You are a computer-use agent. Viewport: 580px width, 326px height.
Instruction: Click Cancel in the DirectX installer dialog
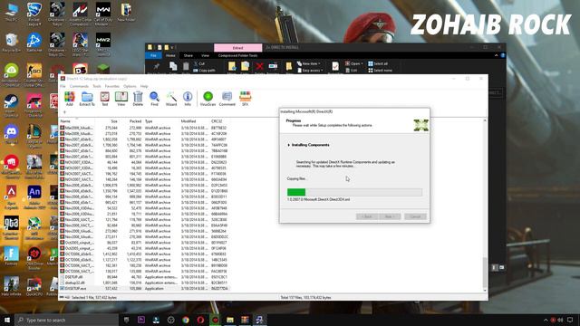point(415,216)
